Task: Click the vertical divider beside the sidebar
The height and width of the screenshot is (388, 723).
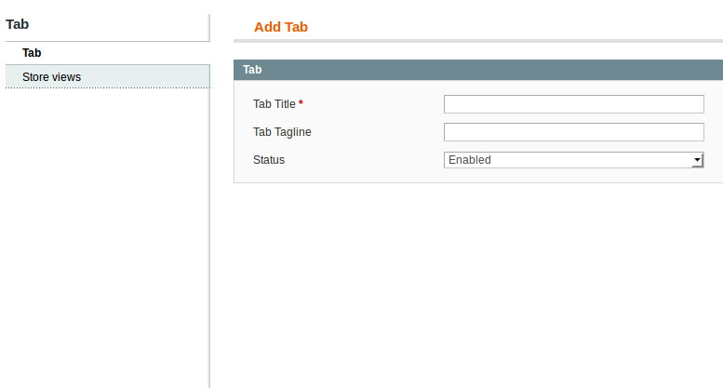Action: 209,201
